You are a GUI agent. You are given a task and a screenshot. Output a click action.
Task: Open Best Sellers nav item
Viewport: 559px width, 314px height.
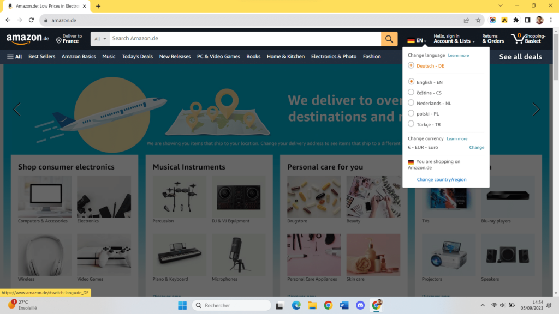41,57
